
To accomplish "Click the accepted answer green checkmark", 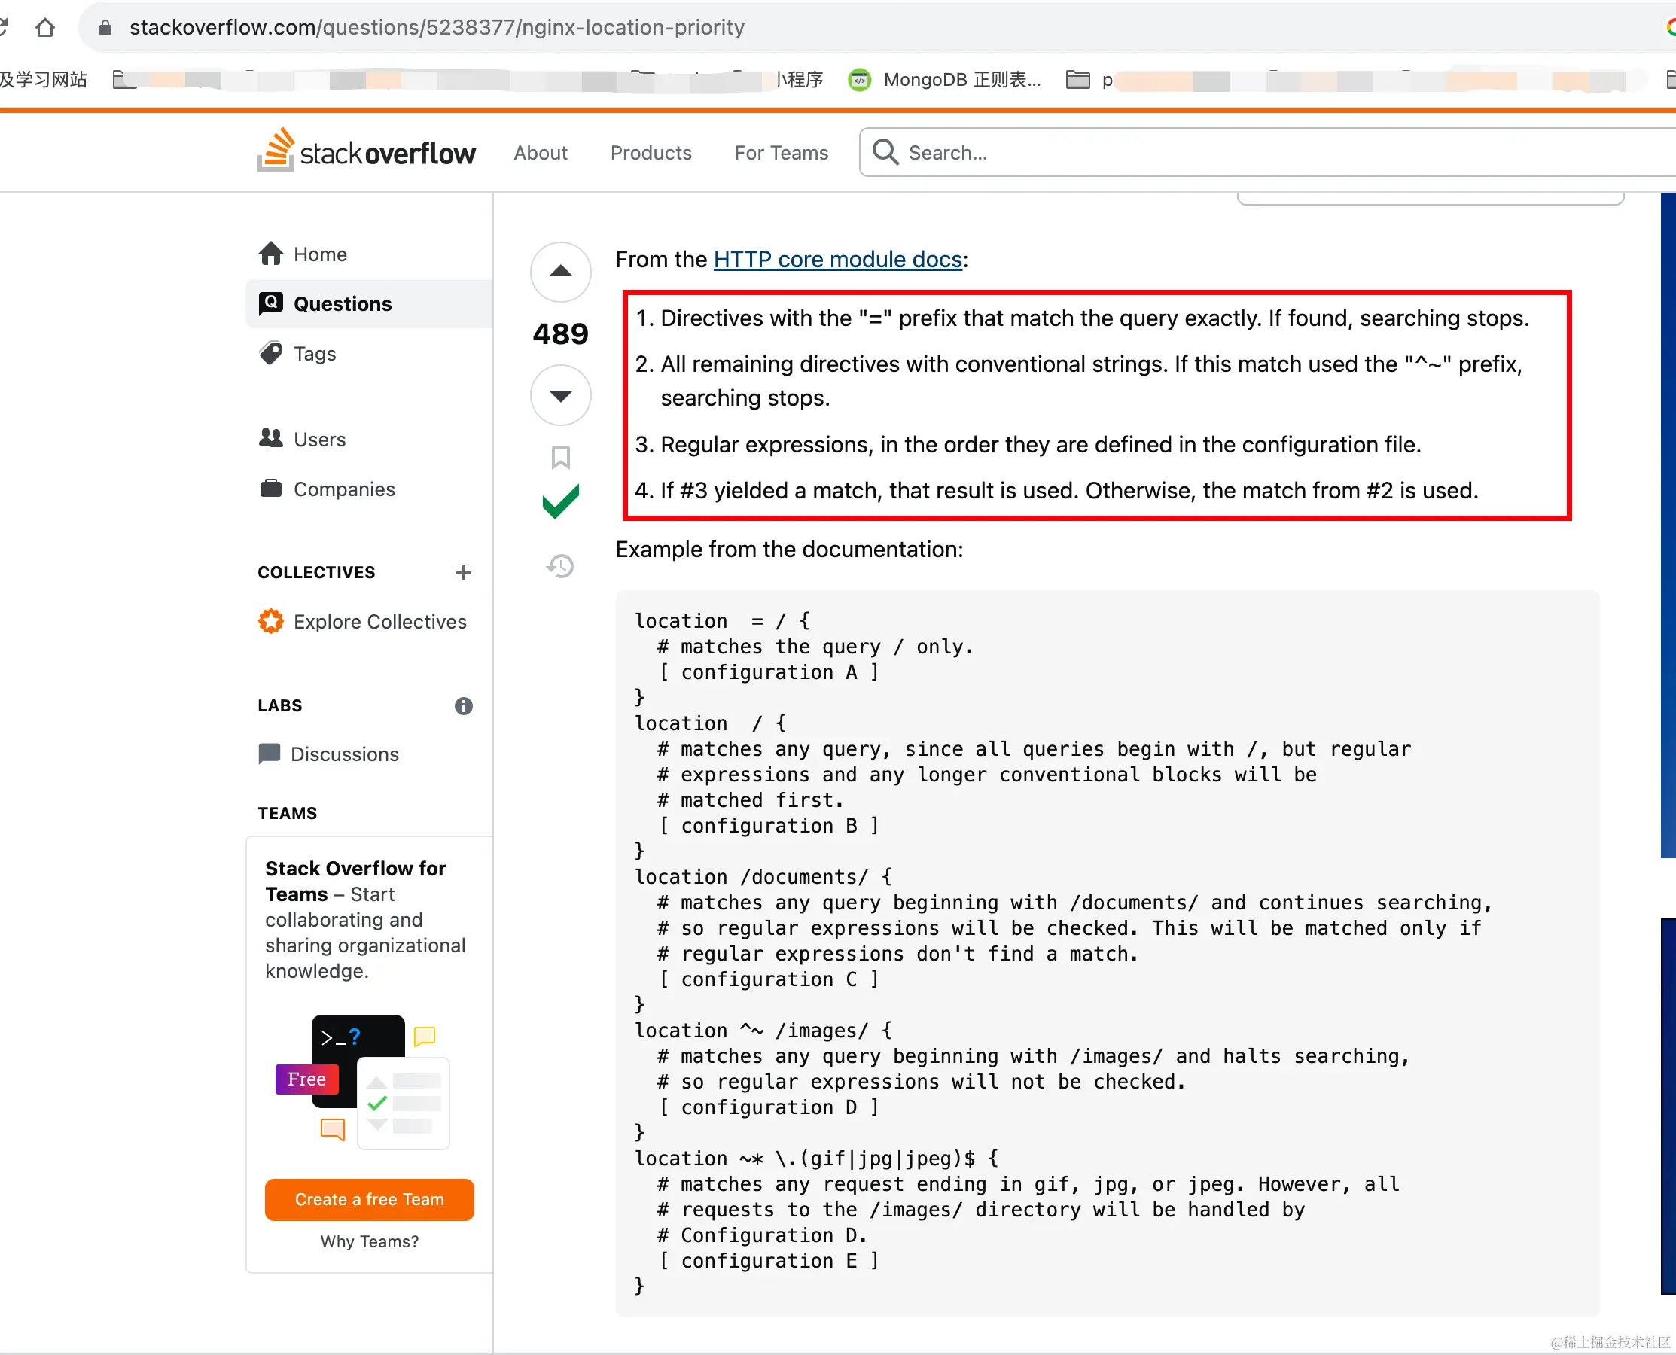I will 559,501.
